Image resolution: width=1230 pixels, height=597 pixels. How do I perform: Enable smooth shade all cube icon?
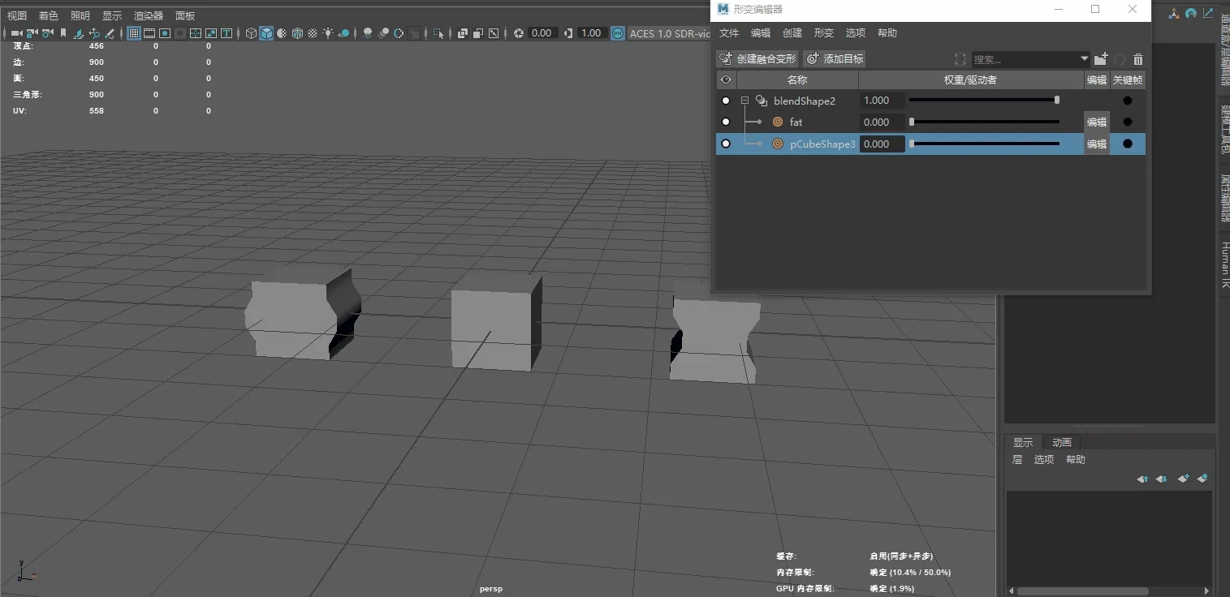[x=266, y=33]
